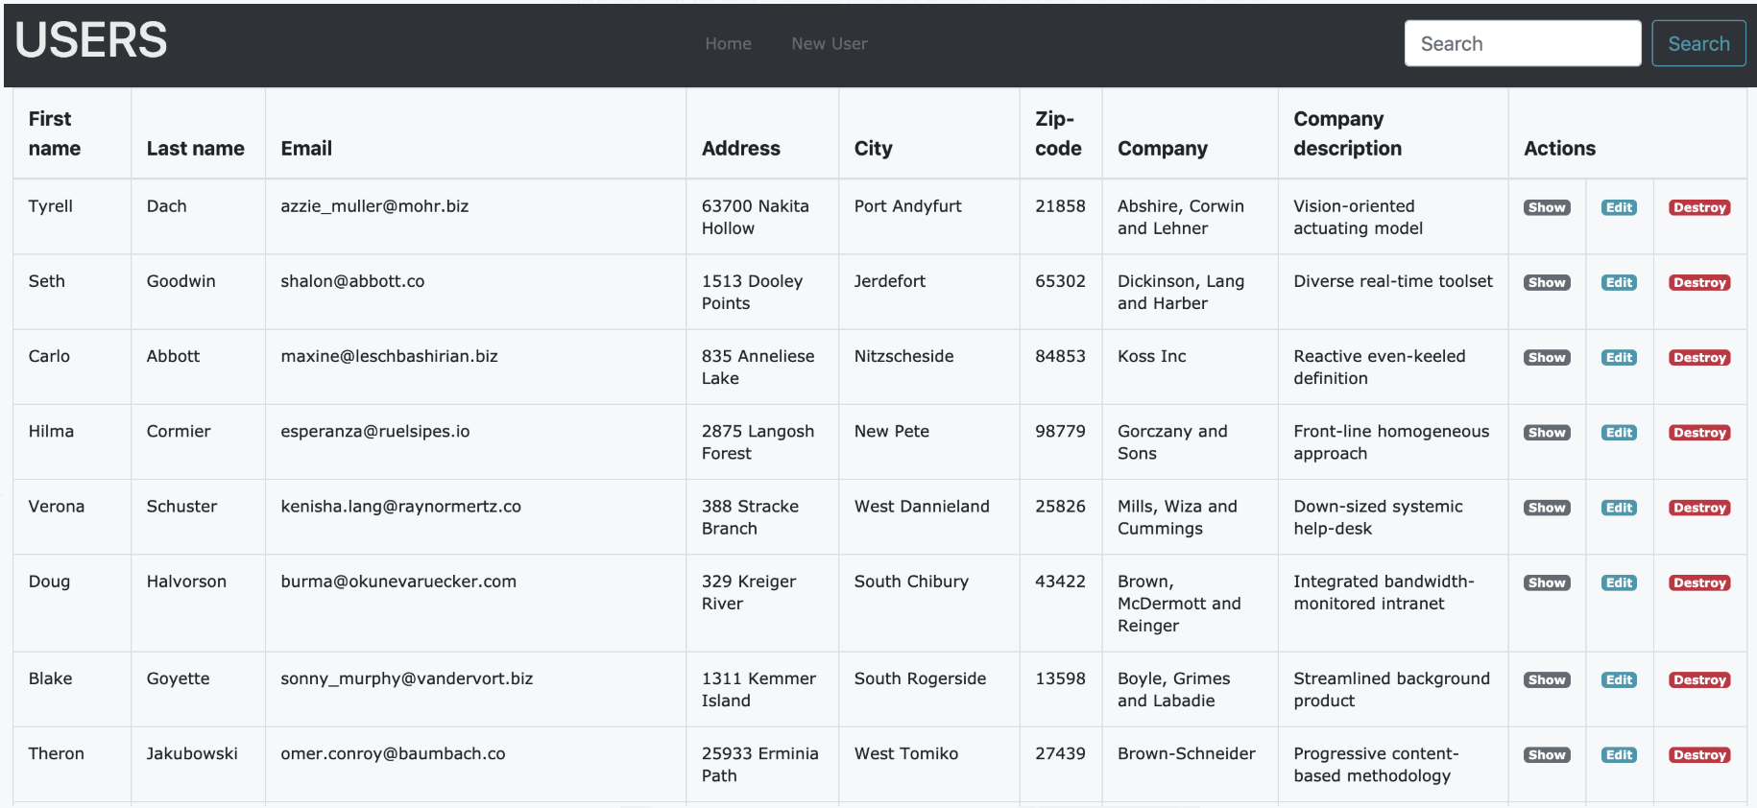Edit the Verona Schuster row
Screen dimensions: 1757x808
click(1619, 508)
